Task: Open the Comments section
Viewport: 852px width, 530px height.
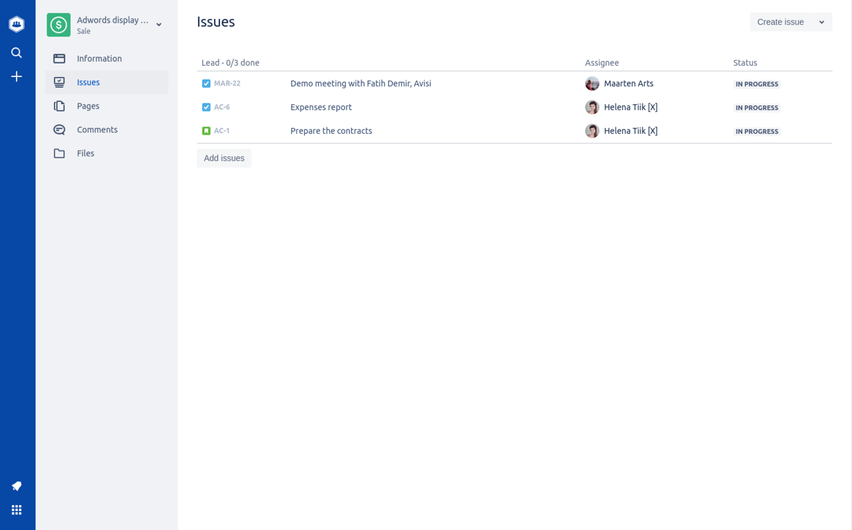Action: coord(107,130)
